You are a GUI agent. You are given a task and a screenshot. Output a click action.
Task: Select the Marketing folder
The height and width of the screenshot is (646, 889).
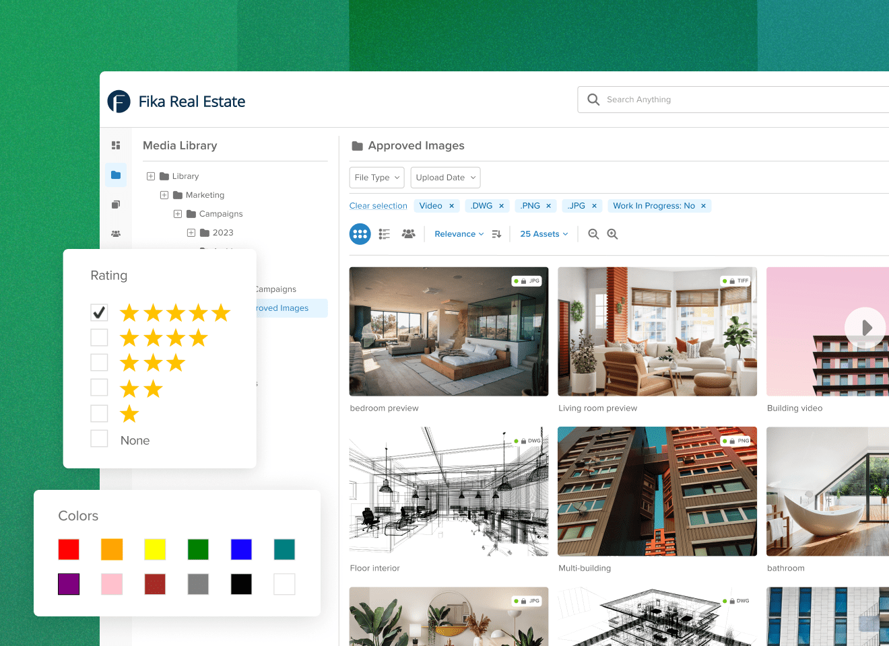199,195
